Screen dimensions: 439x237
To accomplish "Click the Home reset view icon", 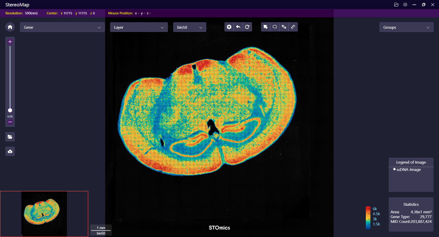I will 10,27.
